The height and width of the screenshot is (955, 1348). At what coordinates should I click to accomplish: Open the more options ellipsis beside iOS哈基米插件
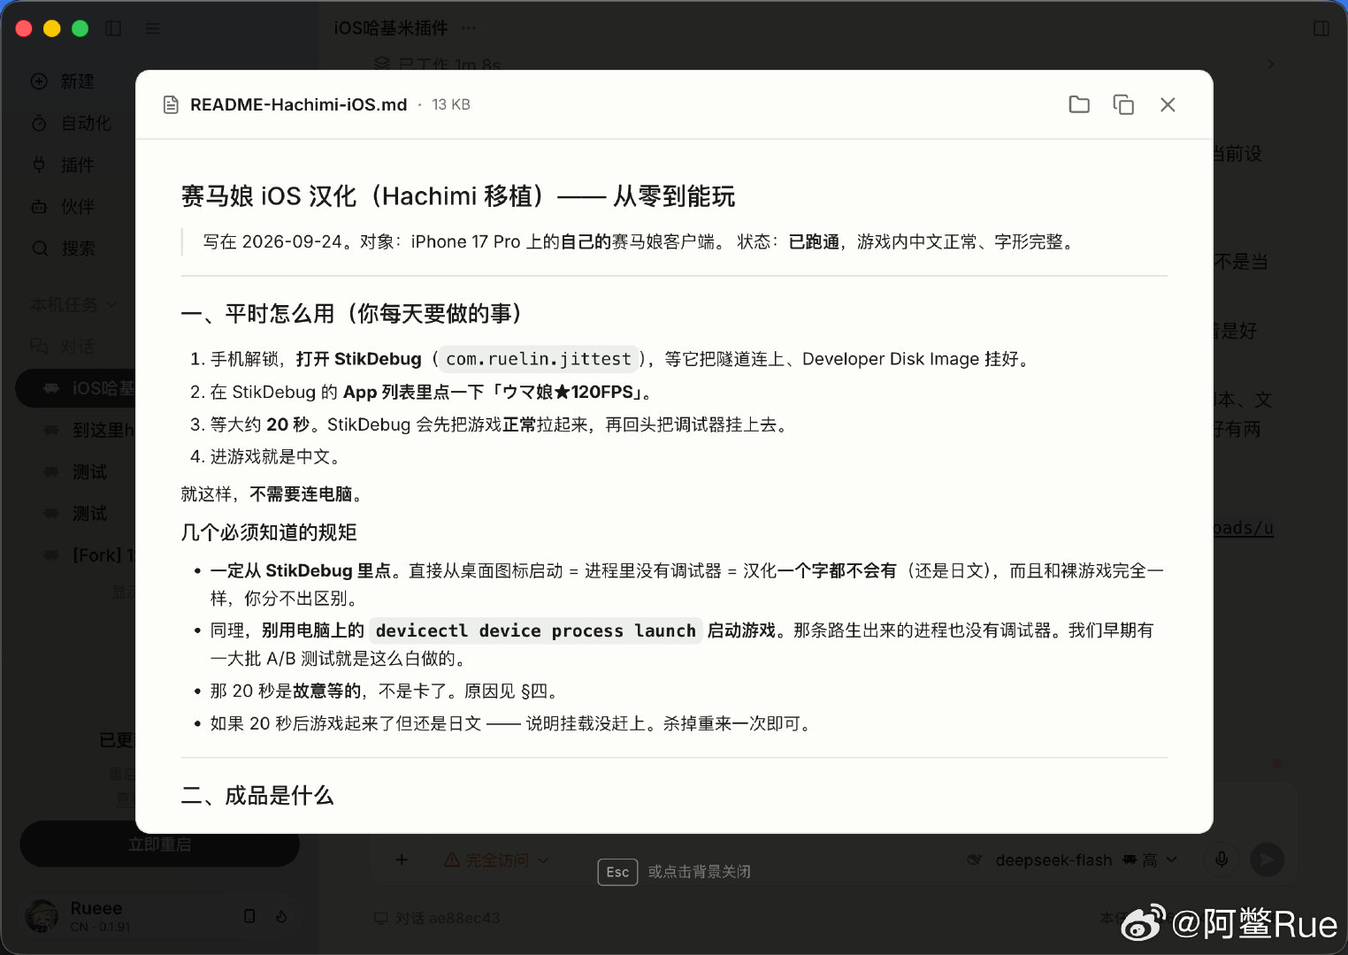tap(469, 28)
